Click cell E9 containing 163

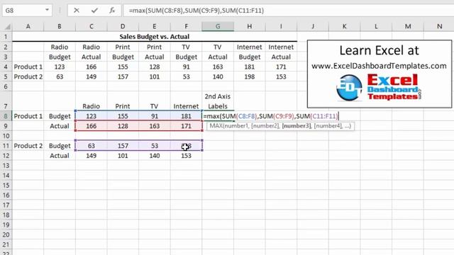[155, 126]
